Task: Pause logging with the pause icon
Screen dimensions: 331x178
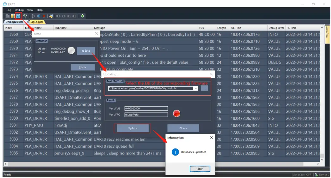Action: (39, 16)
